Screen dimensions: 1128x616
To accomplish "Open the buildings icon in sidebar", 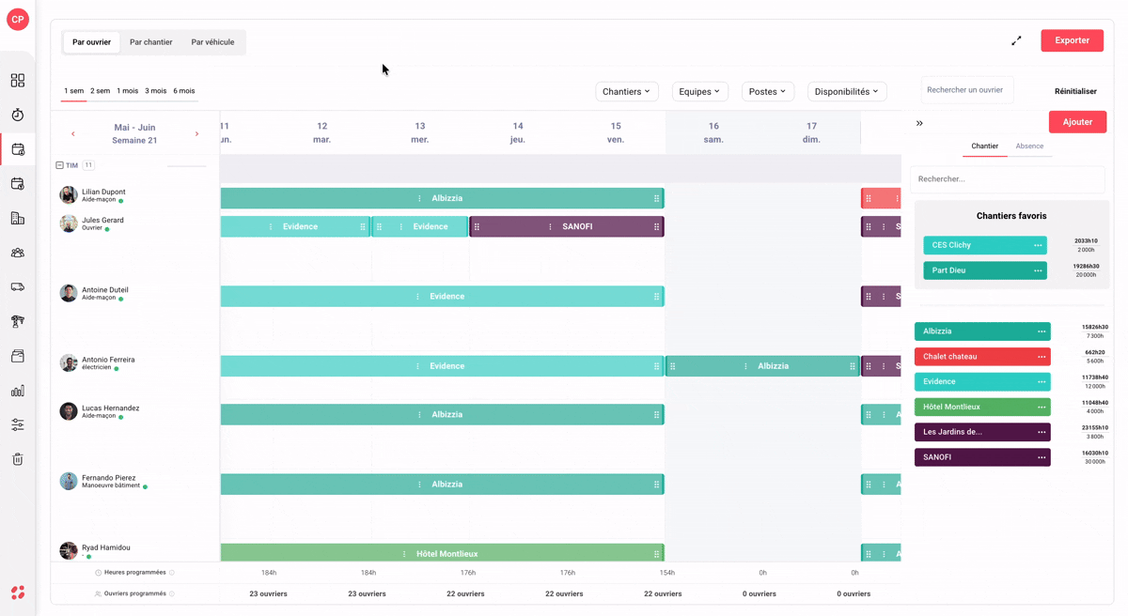I will point(18,218).
